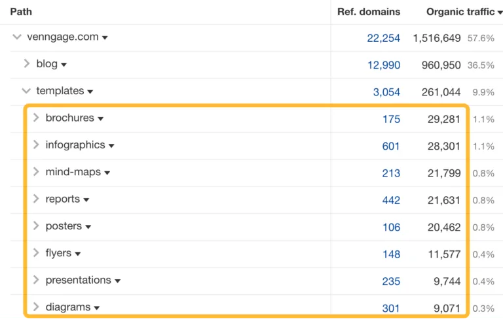Collapse the templates folder chevron
This screenshot has width=503, height=319.
[26, 91]
